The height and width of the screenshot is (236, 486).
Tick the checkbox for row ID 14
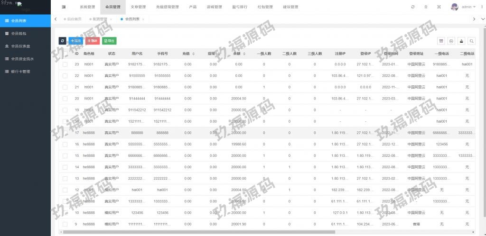(x=65, y=167)
